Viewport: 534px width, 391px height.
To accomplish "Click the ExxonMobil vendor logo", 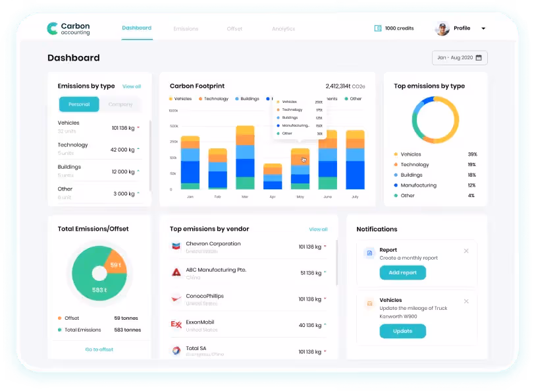I will [176, 324].
